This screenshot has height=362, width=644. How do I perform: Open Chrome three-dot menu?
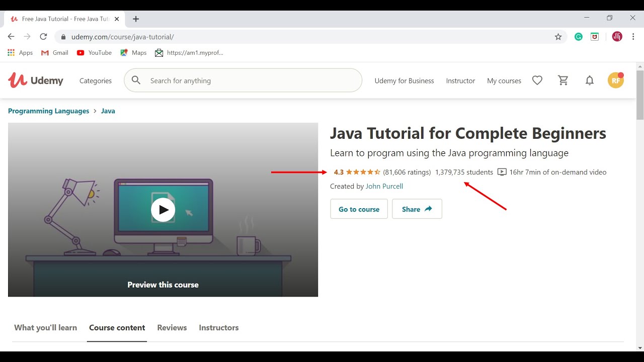tap(633, 37)
